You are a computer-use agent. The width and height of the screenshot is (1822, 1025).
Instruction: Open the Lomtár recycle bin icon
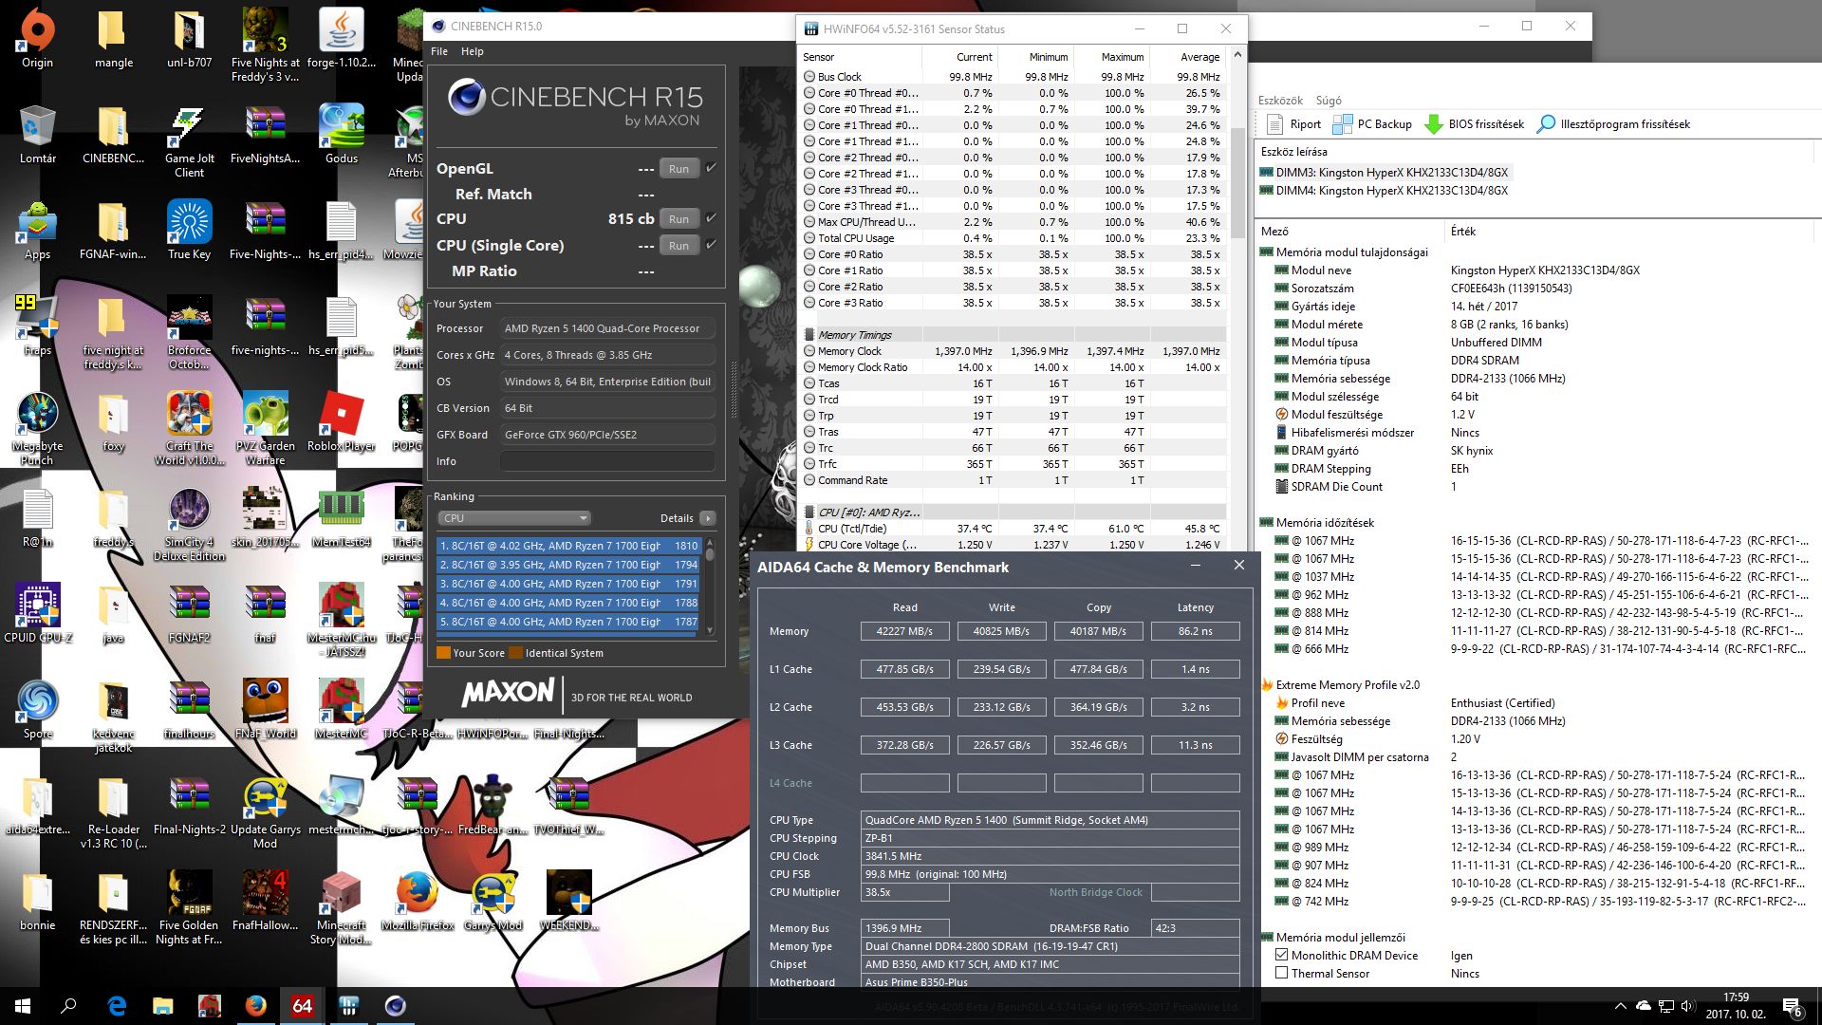pyautogui.click(x=38, y=134)
